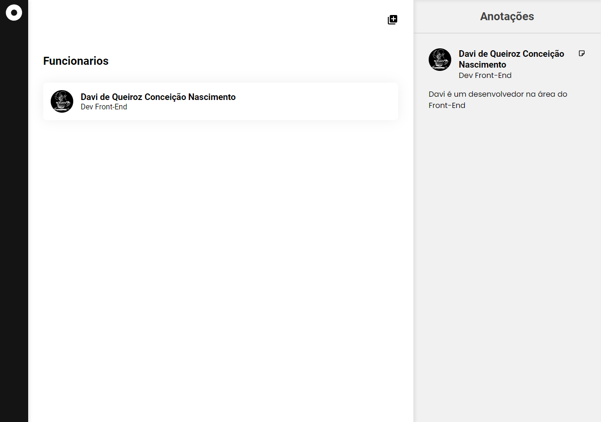
Task: Click Davi de Queiroz Conceição Nascimento in the card
Action: [x=158, y=97]
